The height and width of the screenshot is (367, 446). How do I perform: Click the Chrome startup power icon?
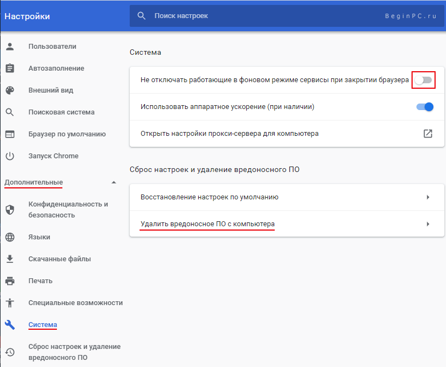point(10,156)
